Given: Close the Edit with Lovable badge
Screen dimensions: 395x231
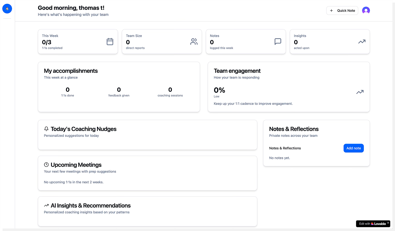Looking at the screenshot, I should (388, 223).
